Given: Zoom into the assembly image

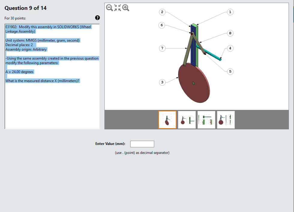Looking at the screenshot, I should [x=125, y=8].
